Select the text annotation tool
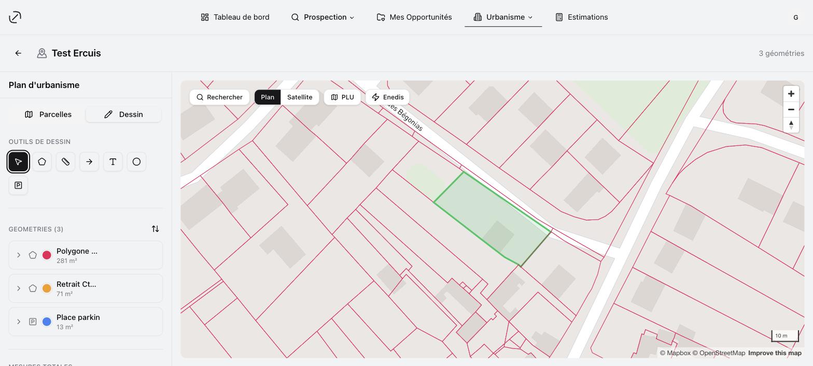The height and width of the screenshot is (366, 813). 113,162
